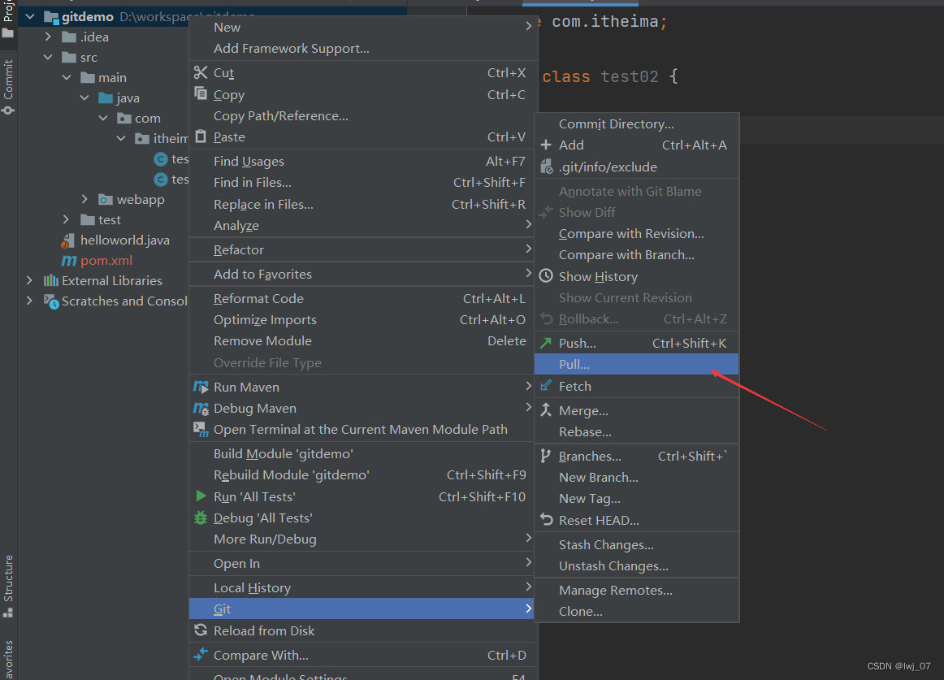Choose Pull... in the Git submenu
This screenshot has width=944, height=680.
pos(636,364)
